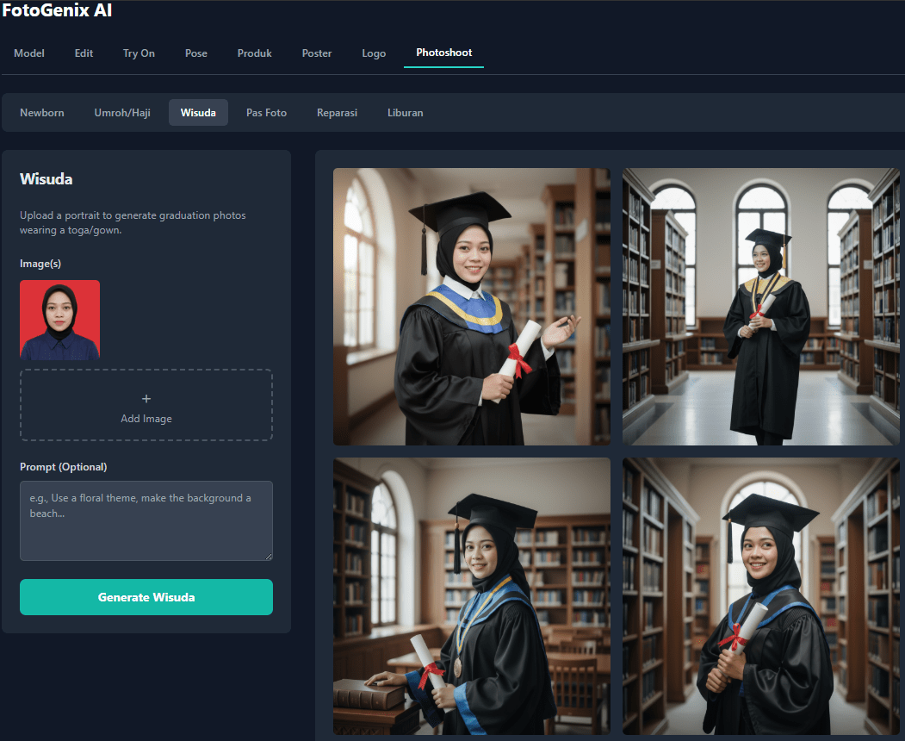905x741 pixels.
Task: Switch to Pas Foto category
Action: [x=266, y=113]
